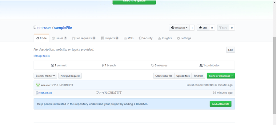This screenshot has width=277, height=125.
Task: Click the people icon next to 1 contributor
Action: point(201,65)
